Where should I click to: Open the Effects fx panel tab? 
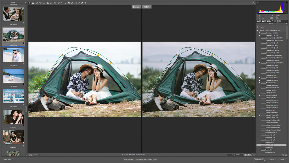pos(273,21)
